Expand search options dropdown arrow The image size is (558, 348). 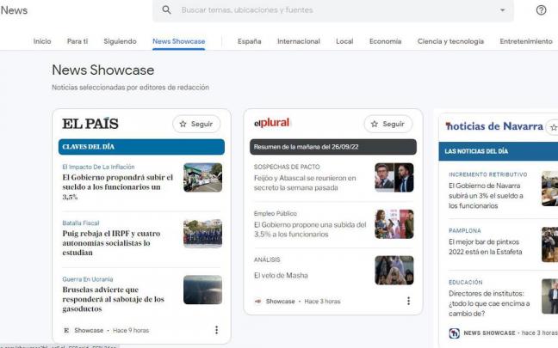(x=502, y=10)
